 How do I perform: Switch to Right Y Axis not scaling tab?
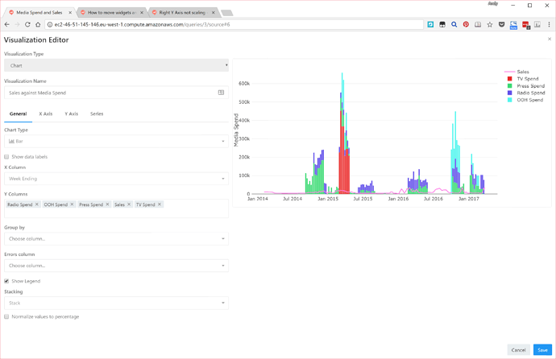point(182,12)
